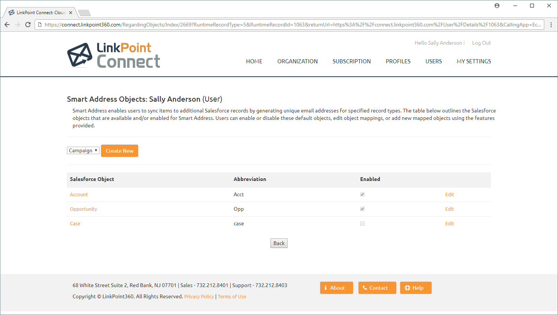Click the Back button
The height and width of the screenshot is (315, 558).
279,243
